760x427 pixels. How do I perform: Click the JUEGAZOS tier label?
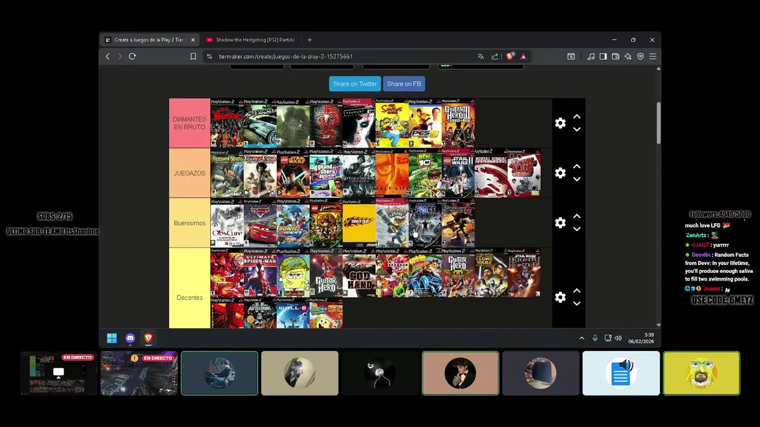[x=189, y=173]
